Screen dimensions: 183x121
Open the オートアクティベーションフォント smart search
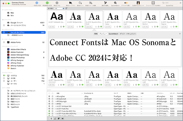[x=23, y=91]
